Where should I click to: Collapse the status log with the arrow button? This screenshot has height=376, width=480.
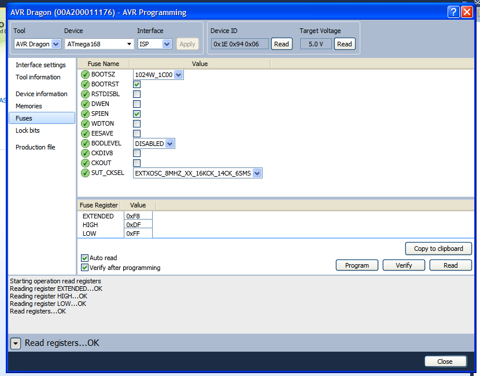16,344
